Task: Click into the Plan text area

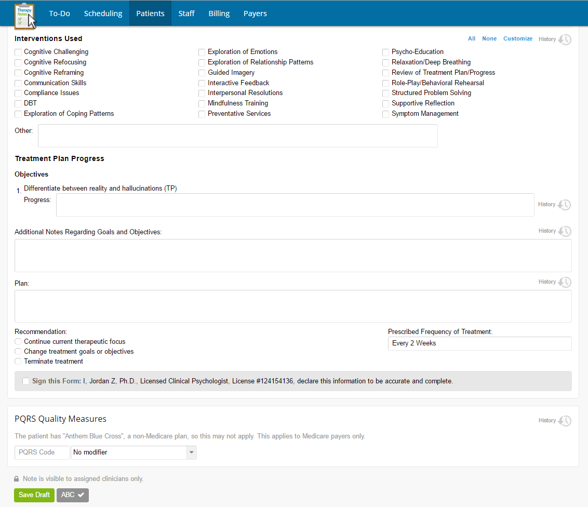Action: coord(293,306)
